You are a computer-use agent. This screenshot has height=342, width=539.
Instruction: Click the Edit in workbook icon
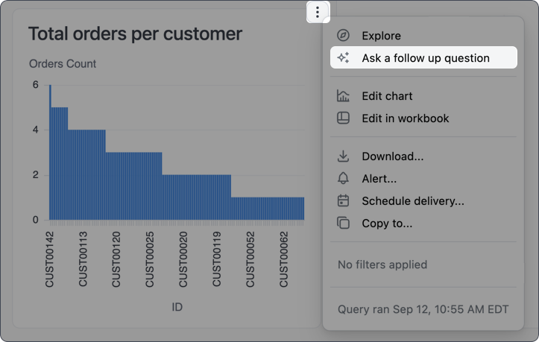[x=343, y=118]
